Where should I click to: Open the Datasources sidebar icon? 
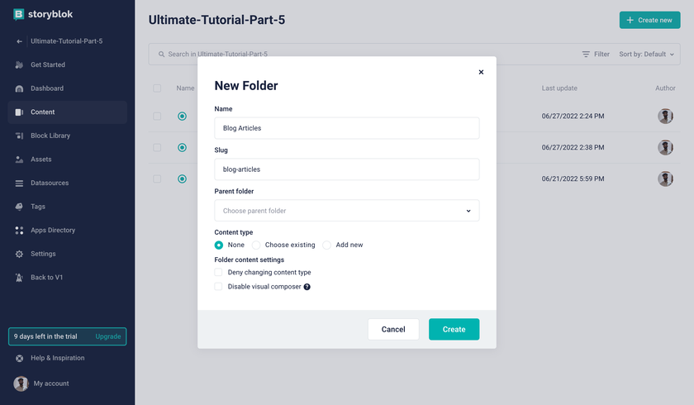coord(19,183)
